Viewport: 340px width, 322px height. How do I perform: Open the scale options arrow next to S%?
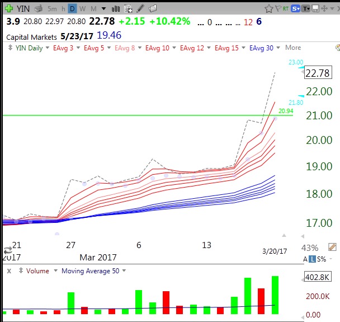[331, 259]
